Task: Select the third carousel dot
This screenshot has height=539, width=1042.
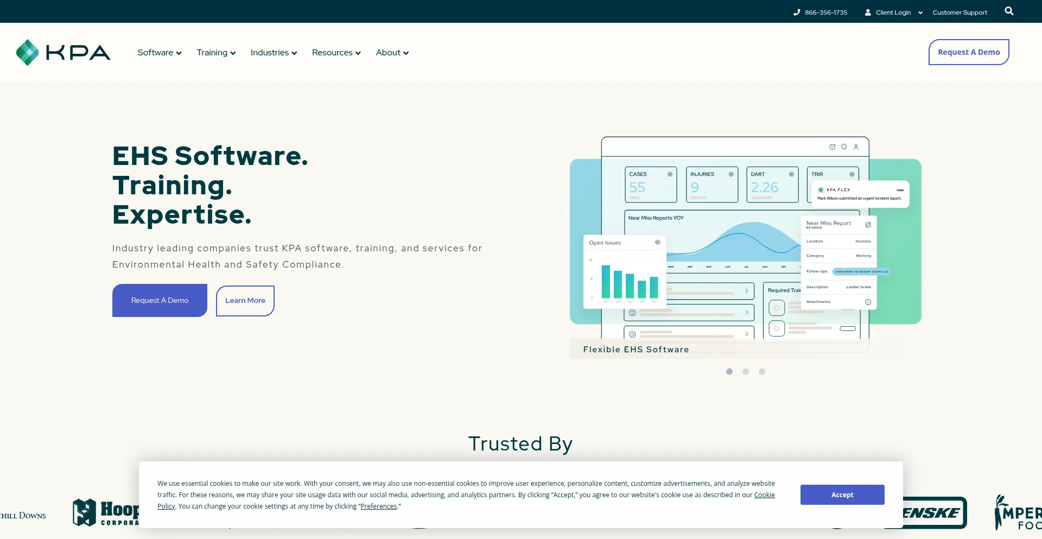Action: point(762,372)
